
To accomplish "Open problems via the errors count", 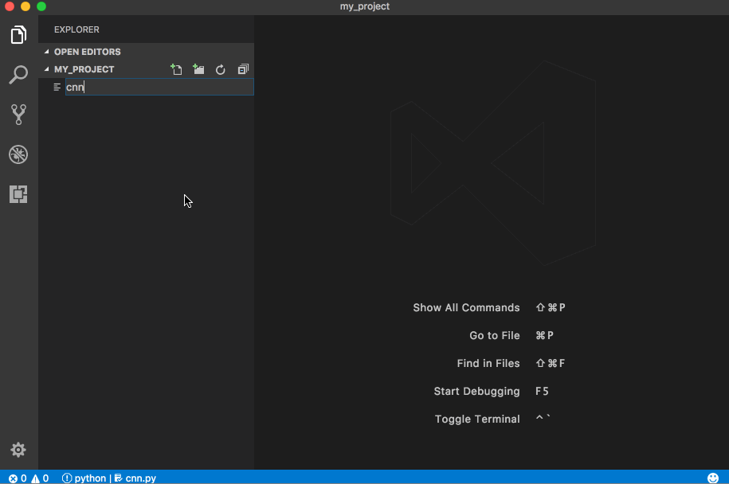I will pos(18,478).
